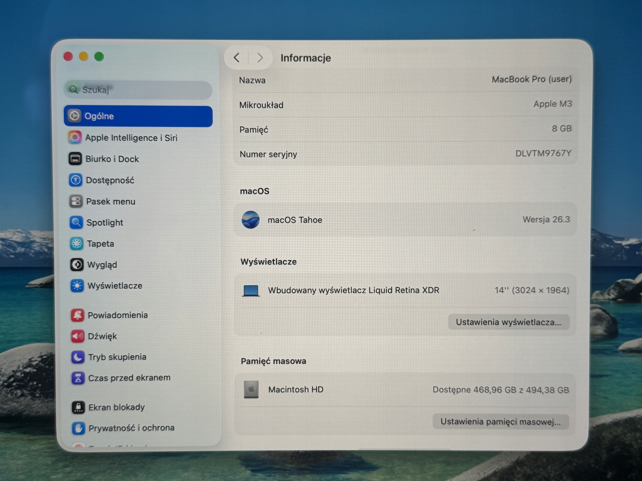The width and height of the screenshot is (642, 481).
Task: Go back with the left chevron
Action: pyautogui.click(x=236, y=58)
